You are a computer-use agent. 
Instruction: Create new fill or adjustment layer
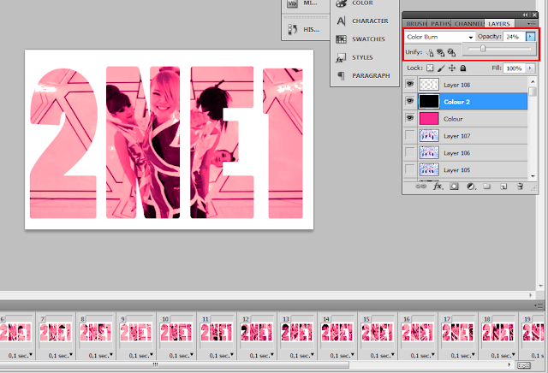[x=471, y=186]
